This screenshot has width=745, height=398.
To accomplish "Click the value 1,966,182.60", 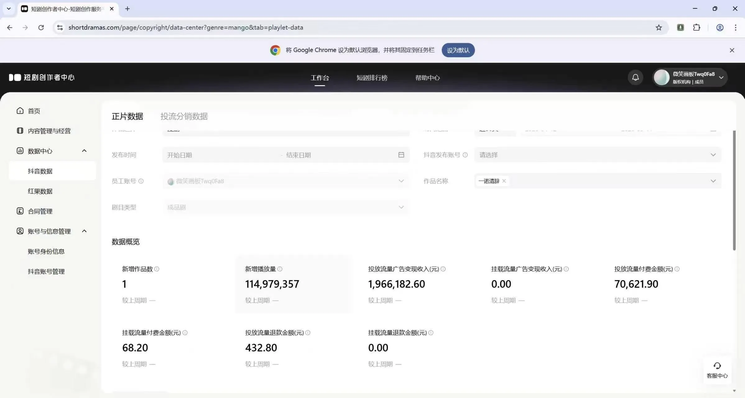I will click(x=396, y=284).
